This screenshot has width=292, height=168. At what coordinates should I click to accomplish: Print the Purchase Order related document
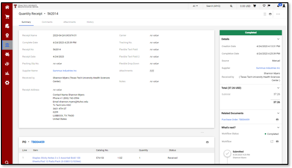pos(277,120)
